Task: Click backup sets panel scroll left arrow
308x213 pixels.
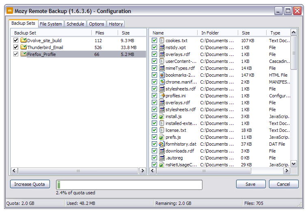Action: click(14, 170)
